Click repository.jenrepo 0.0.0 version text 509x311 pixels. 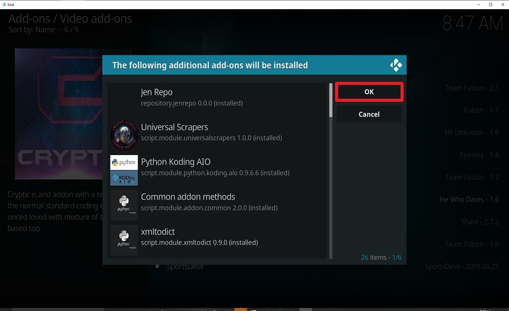(192, 103)
